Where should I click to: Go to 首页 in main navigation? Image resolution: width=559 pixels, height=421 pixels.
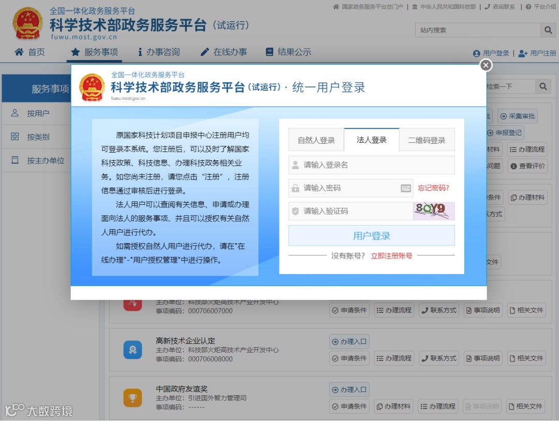coord(30,52)
